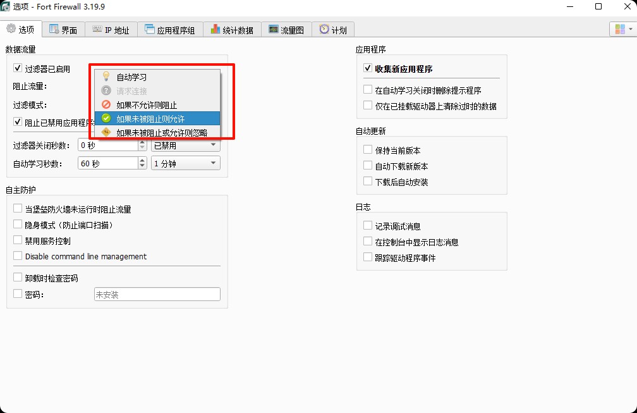
Task: Click the red block icon beside 如果不允许则阻止
Action: click(106, 104)
